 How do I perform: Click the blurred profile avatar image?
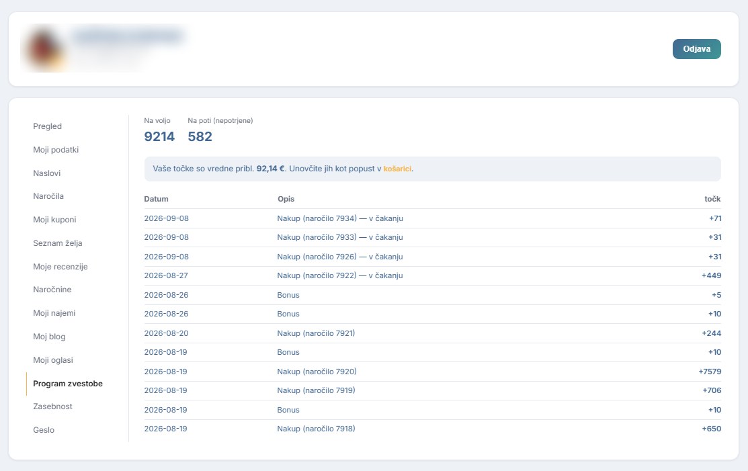click(44, 49)
